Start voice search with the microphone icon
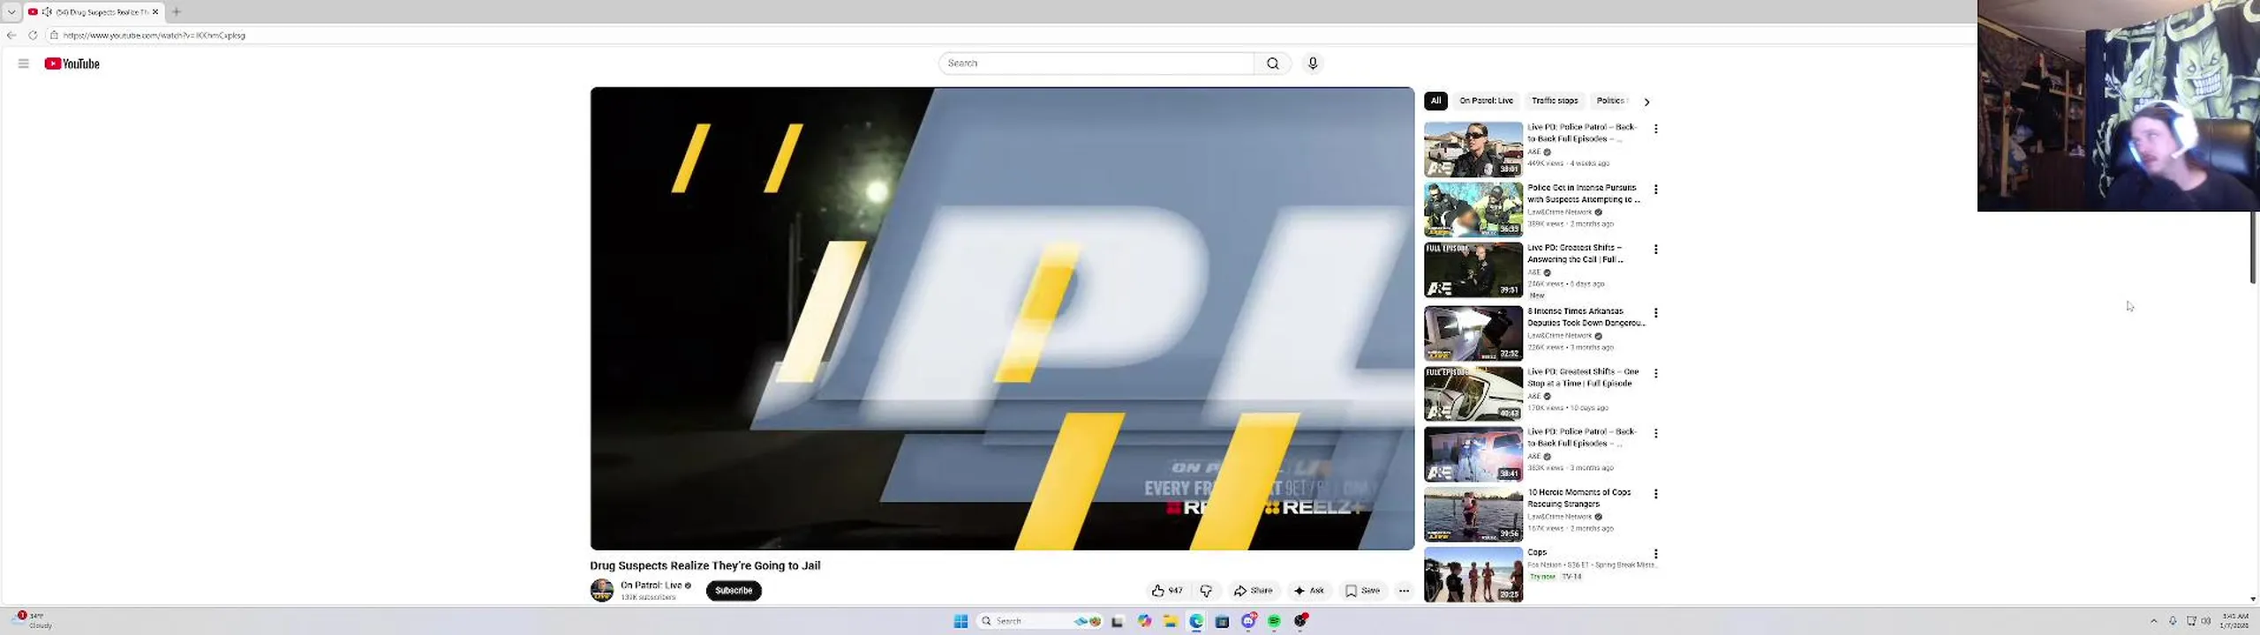The width and height of the screenshot is (2260, 635). (x=1313, y=63)
